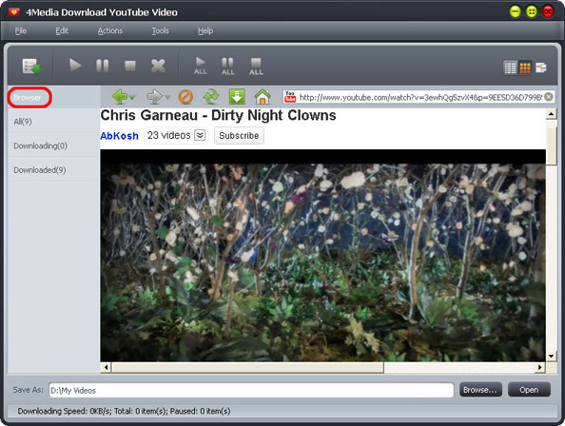Click the Subscribe button
This screenshot has width=565, height=426.
(x=239, y=135)
